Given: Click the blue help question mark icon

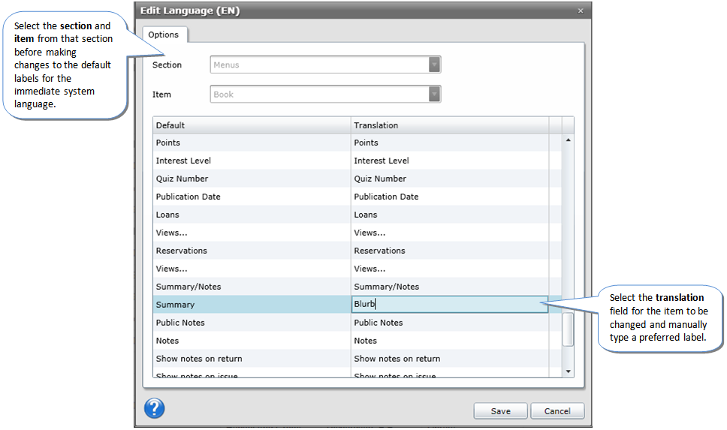Looking at the screenshot, I should pyautogui.click(x=154, y=409).
